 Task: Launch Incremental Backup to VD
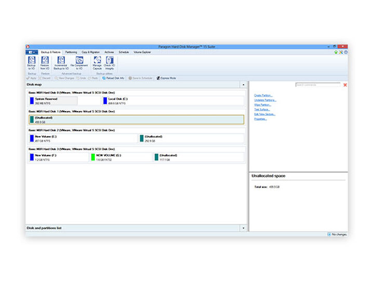click(x=61, y=62)
